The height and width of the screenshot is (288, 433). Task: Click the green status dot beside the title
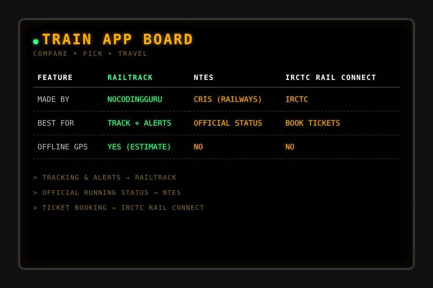[x=36, y=42]
